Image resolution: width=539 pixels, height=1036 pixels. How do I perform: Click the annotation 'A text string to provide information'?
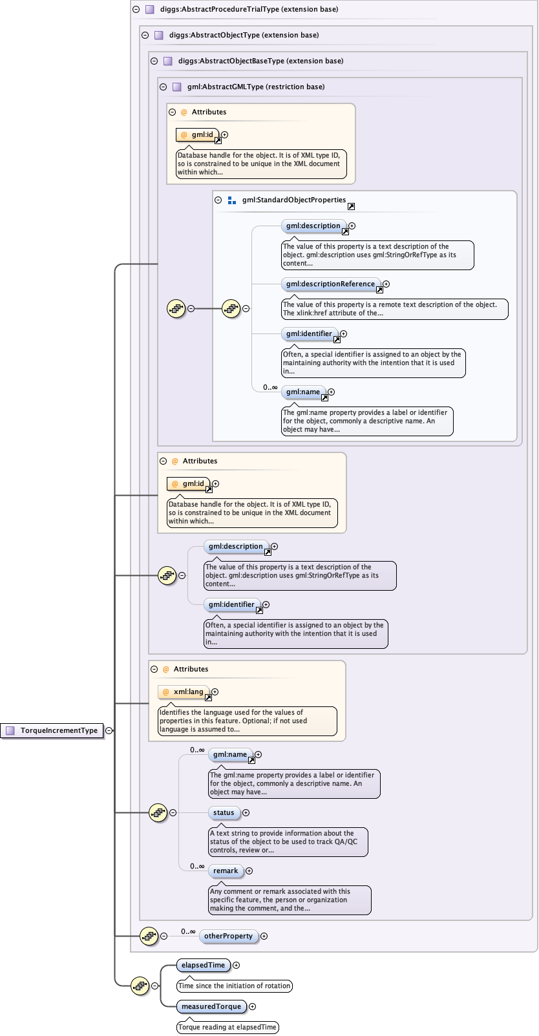(288, 842)
